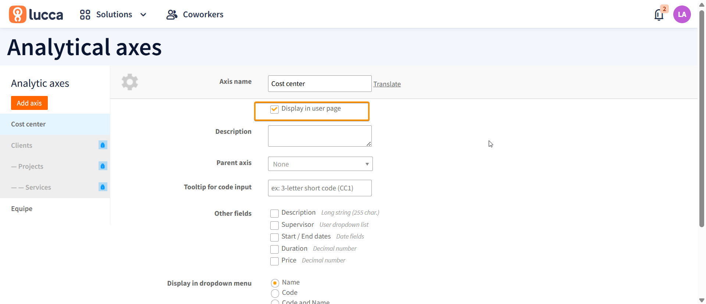Select Cost center axis in sidebar
Viewport: 706px width, 304px height.
(x=55, y=124)
